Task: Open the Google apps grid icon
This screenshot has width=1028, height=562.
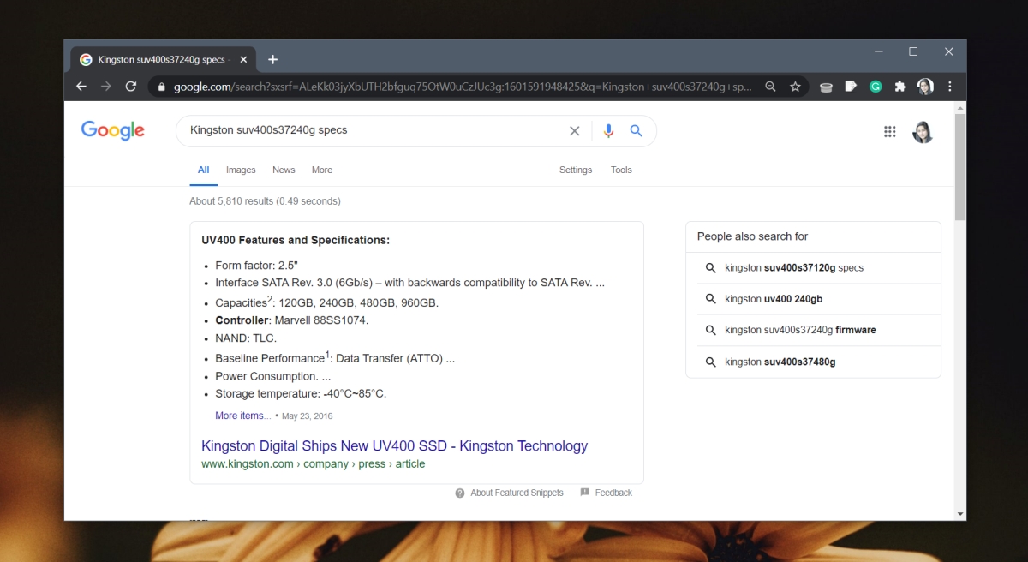Action: click(890, 131)
